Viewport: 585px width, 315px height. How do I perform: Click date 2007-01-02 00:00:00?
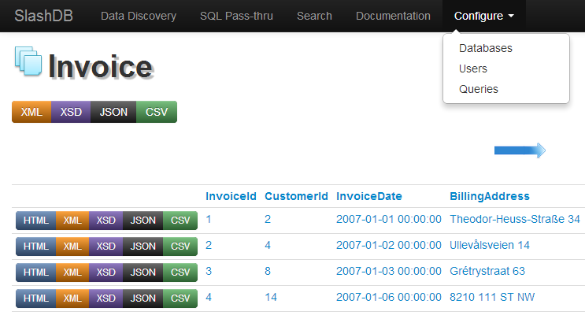pyautogui.click(x=389, y=245)
